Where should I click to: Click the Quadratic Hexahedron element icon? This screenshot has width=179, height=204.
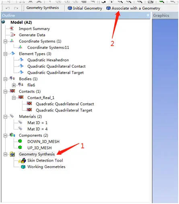pyautogui.click(x=21, y=60)
